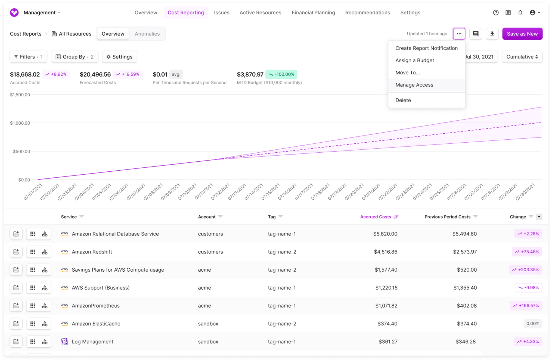
Task: Click the three-dots more options button
Action: tap(459, 34)
